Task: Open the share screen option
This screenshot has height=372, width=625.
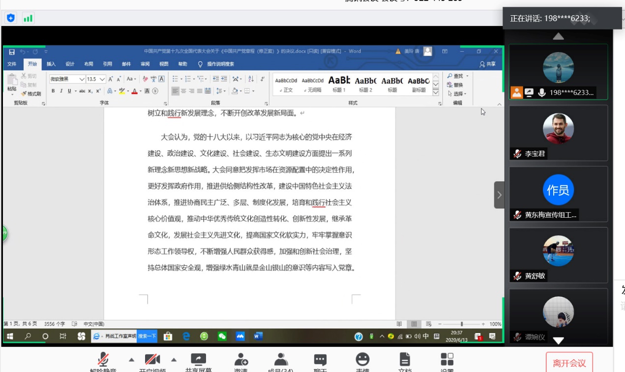Action: (198, 363)
